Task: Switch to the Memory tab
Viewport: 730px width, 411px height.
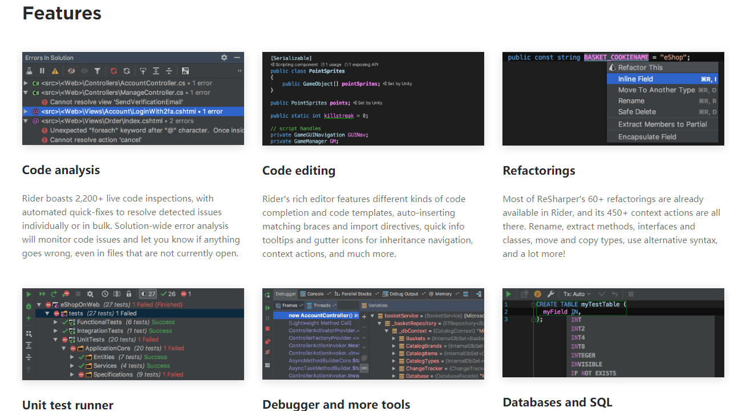Action: 443,294
